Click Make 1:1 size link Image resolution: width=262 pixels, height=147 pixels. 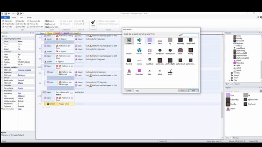point(21,96)
